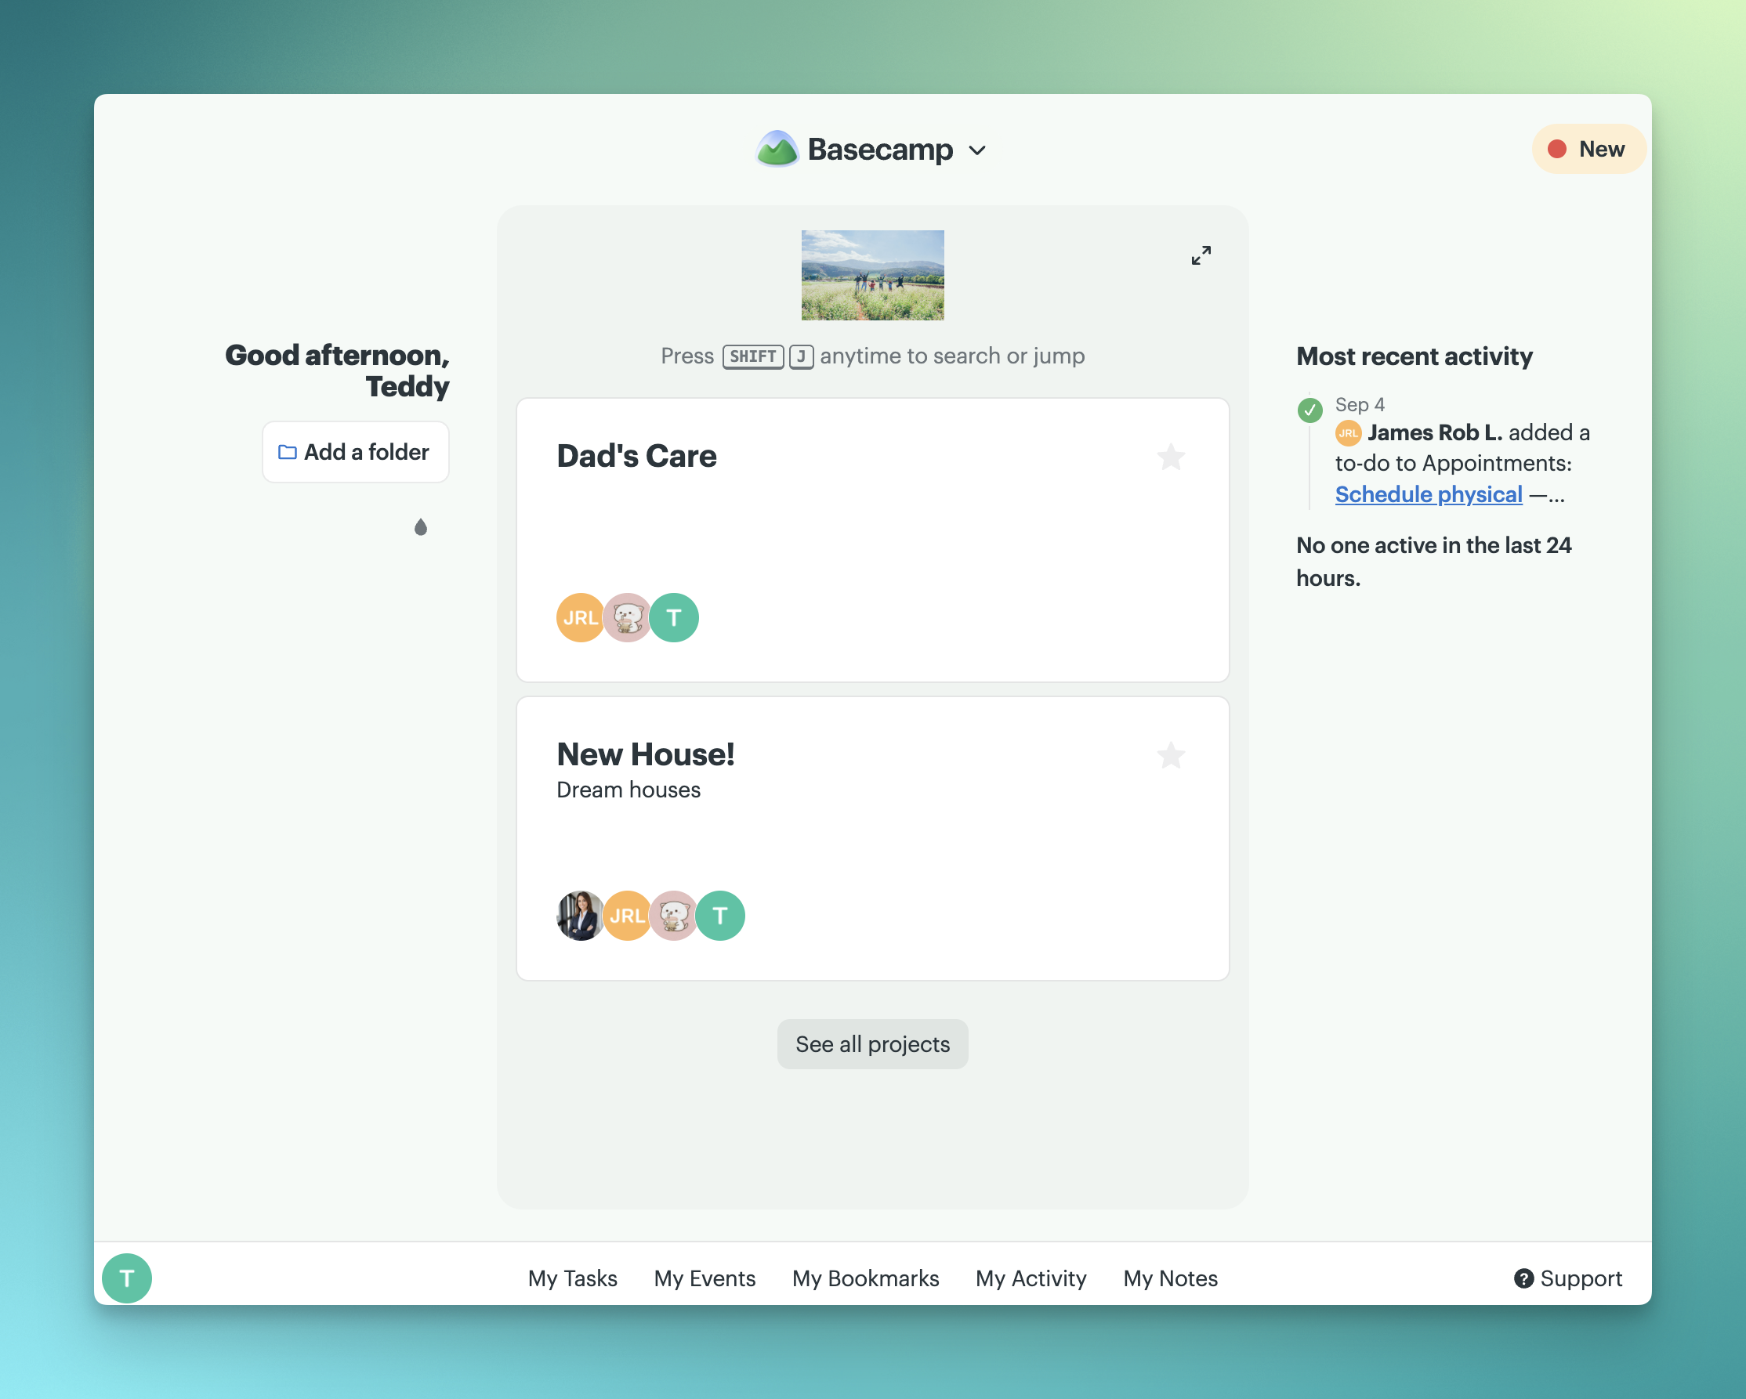Open the Dad's Care project card
This screenshot has width=1746, height=1399.
pos(872,540)
